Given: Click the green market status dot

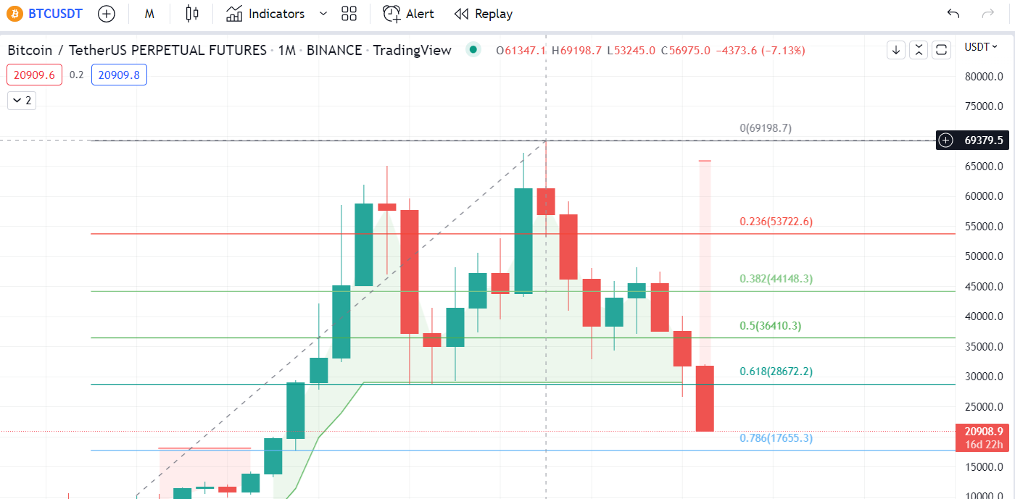Looking at the screenshot, I should (473, 50).
